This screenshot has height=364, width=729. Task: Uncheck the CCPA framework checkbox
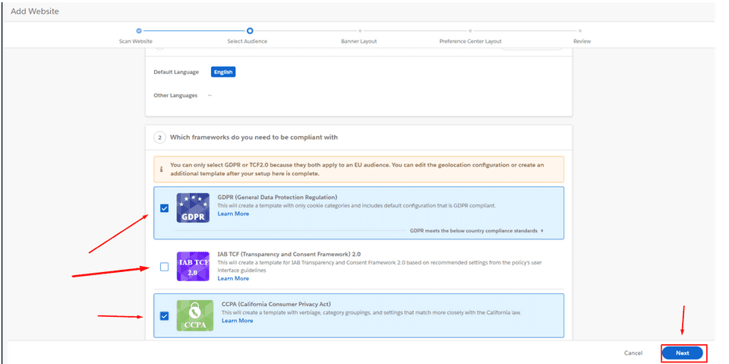(x=164, y=315)
